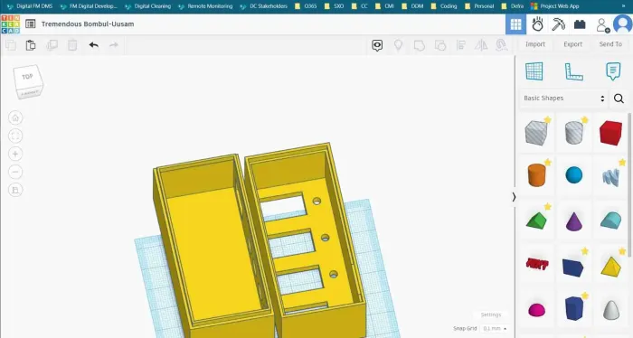This screenshot has height=338, width=633.
Task: Click the Paste clipboard icon
Action: point(31,45)
